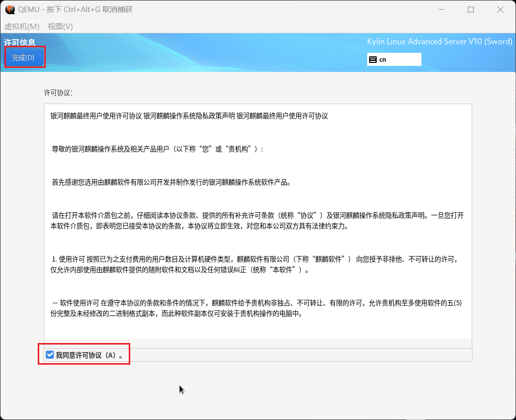Click the 许可信息 heading
The width and height of the screenshot is (516, 420).
pyautogui.click(x=20, y=42)
